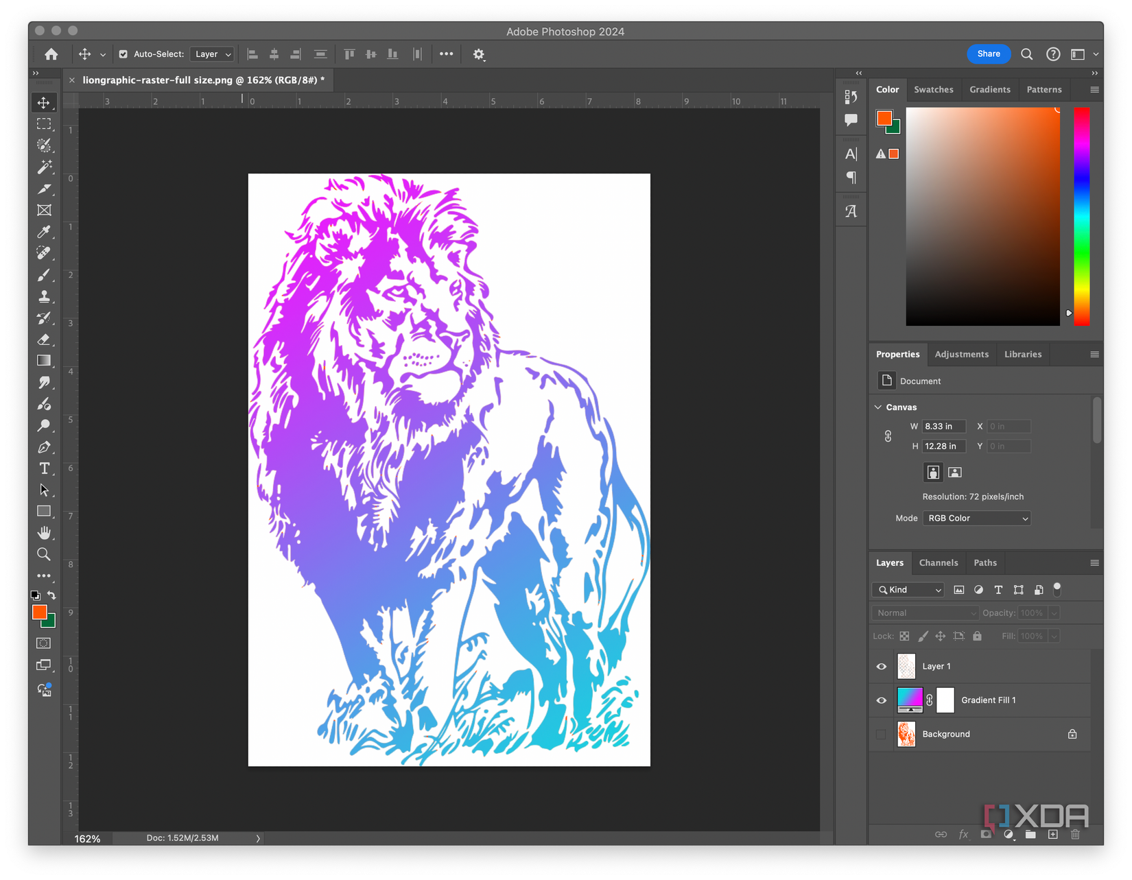This screenshot has height=880, width=1132.
Task: Toggle the Auto-Select checkbox
Action: [123, 54]
